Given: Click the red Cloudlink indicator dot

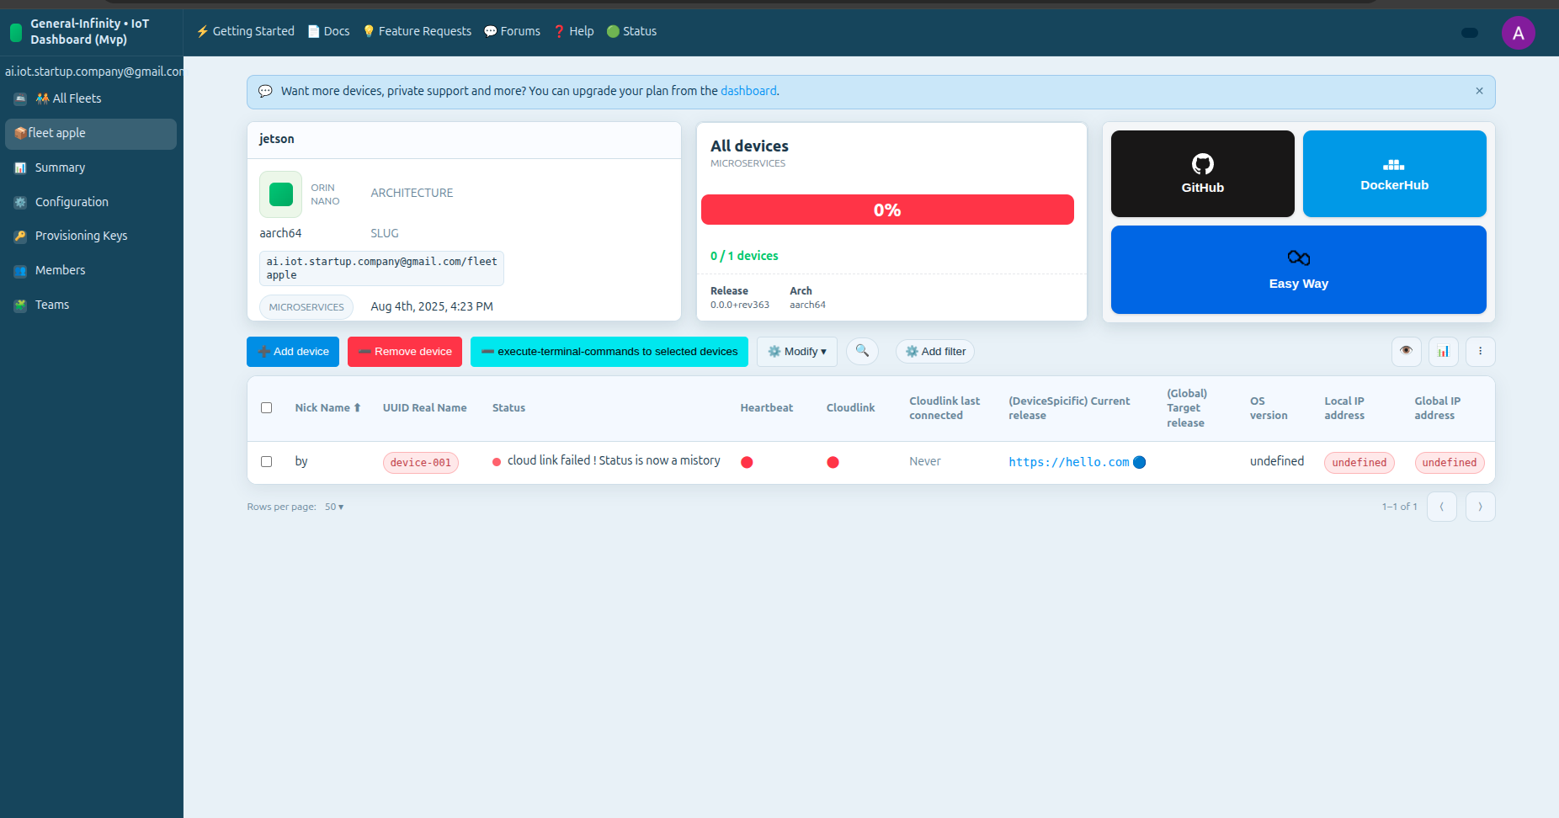Looking at the screenshot, I should (x=833, y=462).
